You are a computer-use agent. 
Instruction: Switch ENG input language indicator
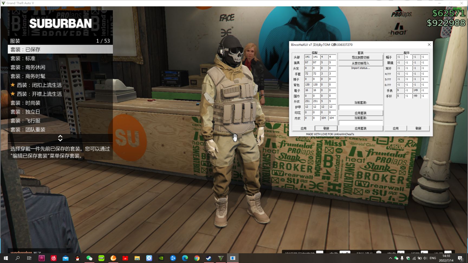click(x=433, y=258)
